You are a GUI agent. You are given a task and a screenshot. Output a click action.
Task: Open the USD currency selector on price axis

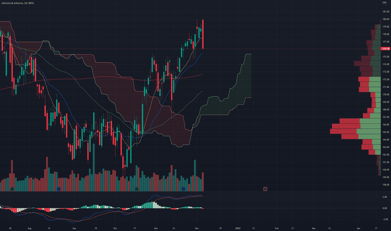pos(384,3)
